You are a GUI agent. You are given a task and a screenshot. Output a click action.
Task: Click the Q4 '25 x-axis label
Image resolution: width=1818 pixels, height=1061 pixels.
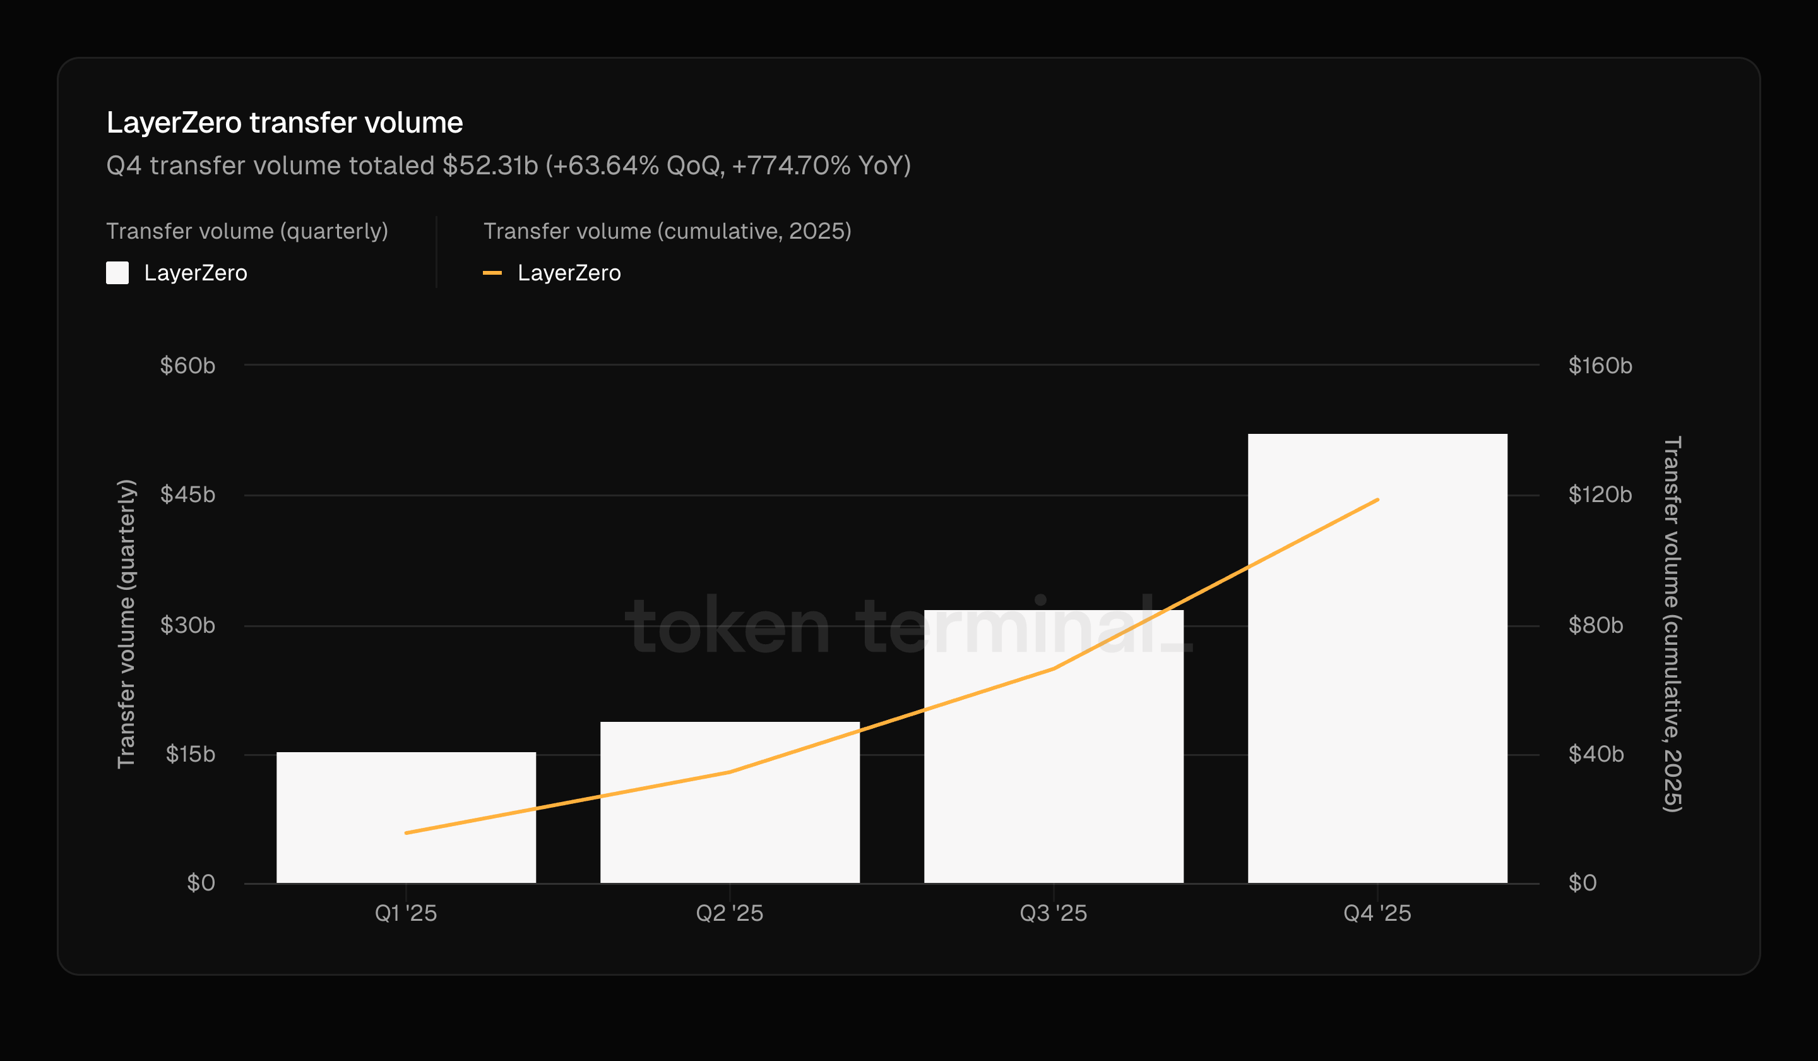click(1377, 913)
